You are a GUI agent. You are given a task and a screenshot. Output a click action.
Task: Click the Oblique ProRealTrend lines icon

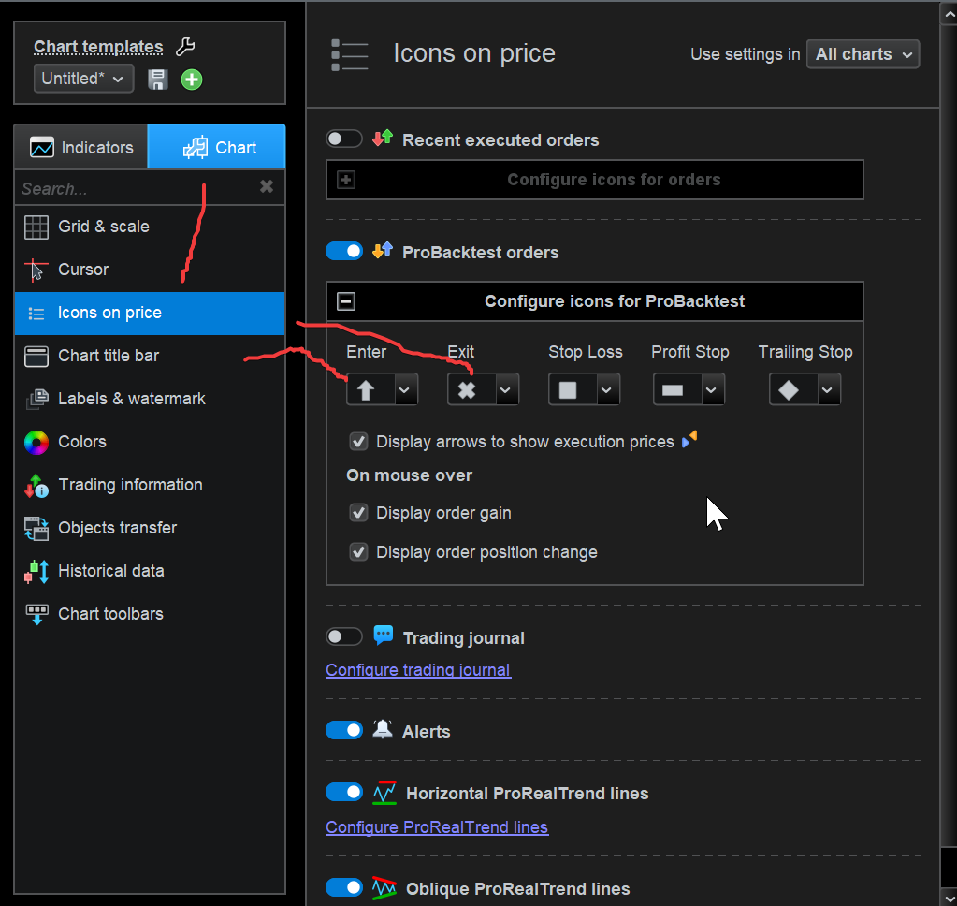pyautogui.click(x=384, y=887)
